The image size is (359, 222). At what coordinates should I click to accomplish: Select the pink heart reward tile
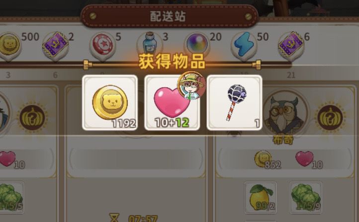[172, 103]
